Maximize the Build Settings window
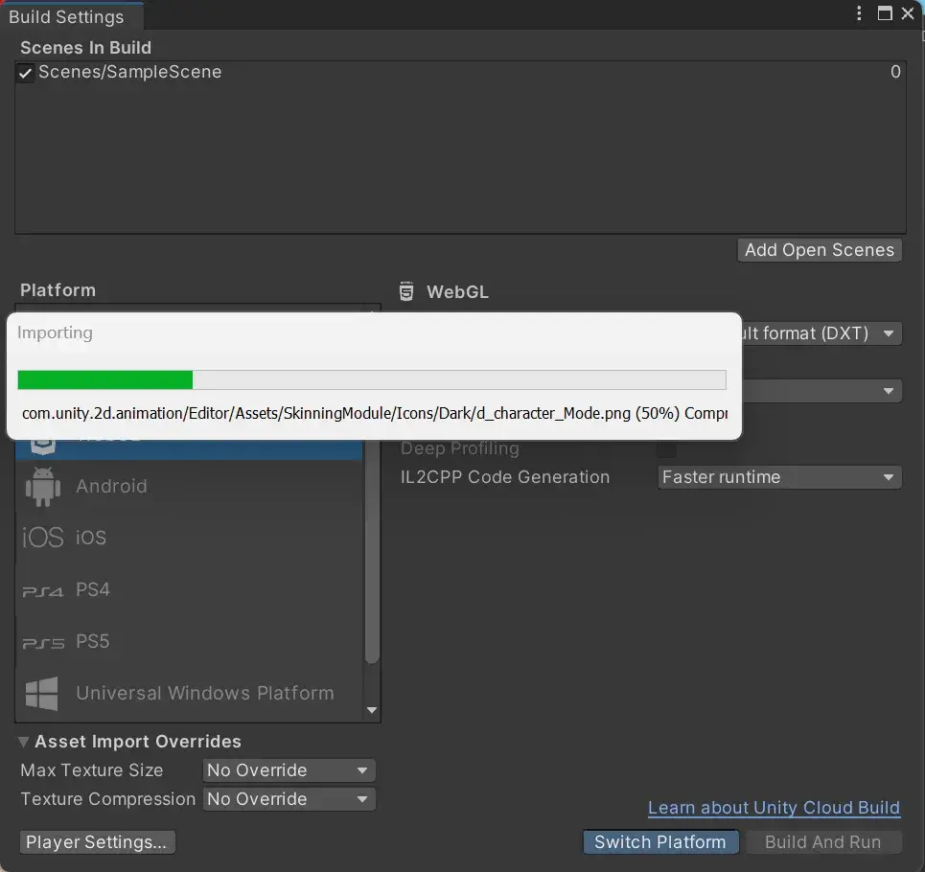Screen dimensions: 925x872 click(885, 13)
